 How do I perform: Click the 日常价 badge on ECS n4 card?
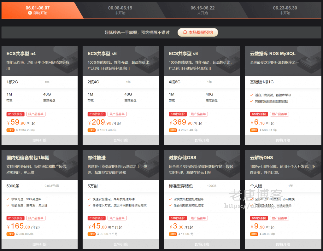coord(10,130)
